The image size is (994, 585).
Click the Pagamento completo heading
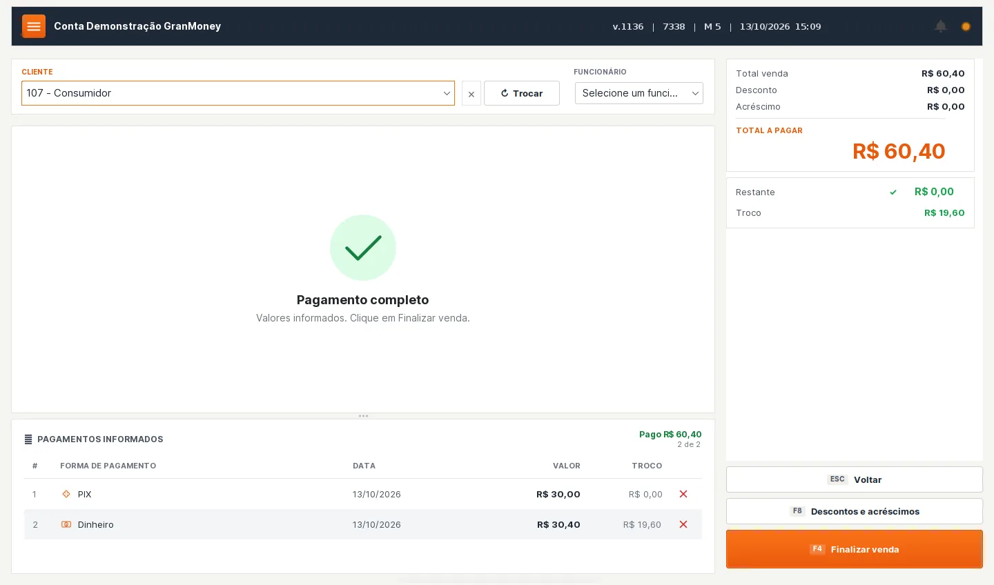click(x=363, y=300)
